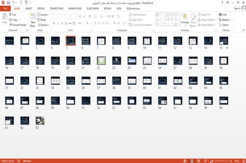Open the font name combo box
246x163 pixels.
61,16
